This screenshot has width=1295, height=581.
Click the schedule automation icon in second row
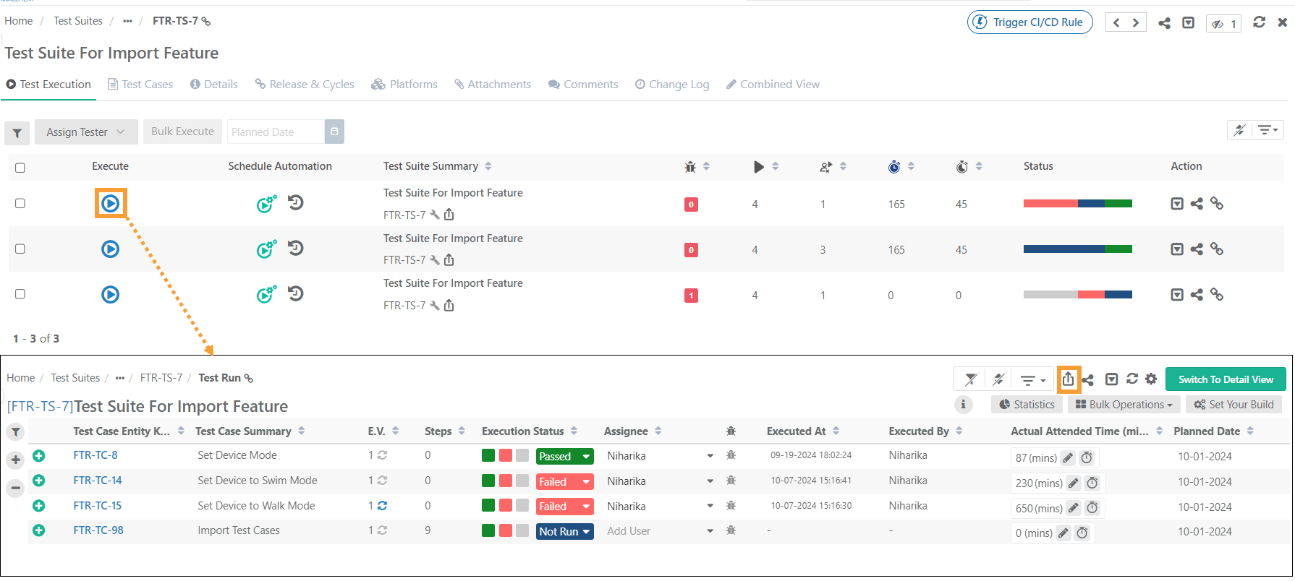coord(266,249)
